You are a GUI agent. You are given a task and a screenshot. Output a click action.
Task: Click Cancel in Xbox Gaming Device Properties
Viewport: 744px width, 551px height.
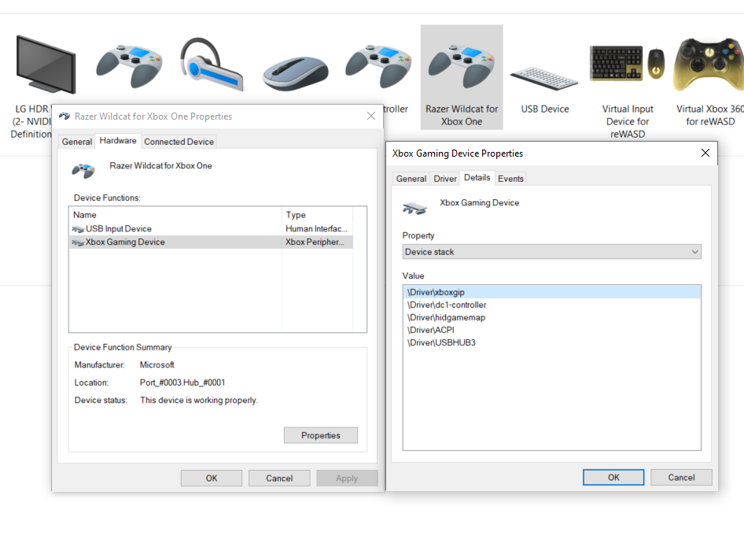(x=681, y=477)
